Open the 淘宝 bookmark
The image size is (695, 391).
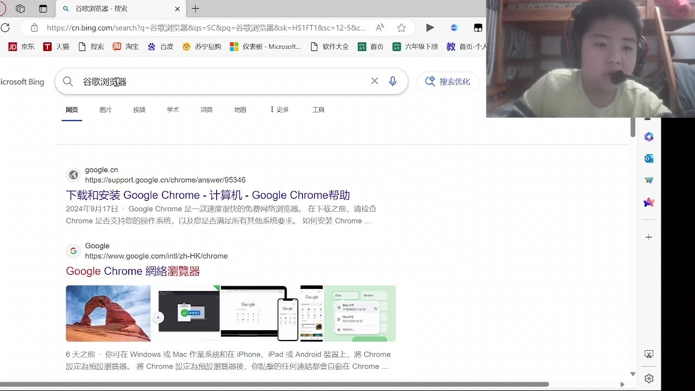click(x=126, y=47)
